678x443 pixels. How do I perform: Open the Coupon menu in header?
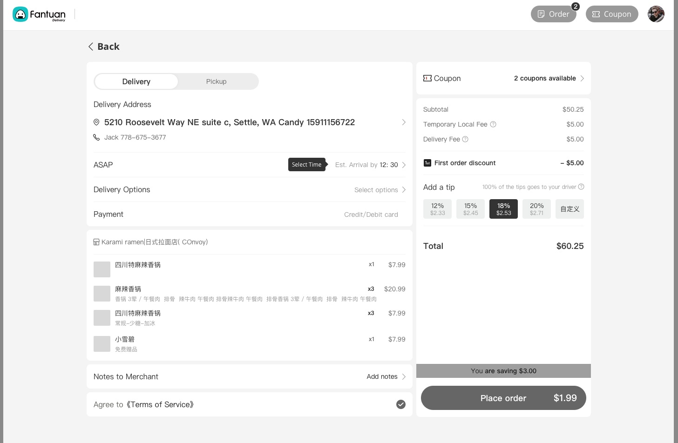tap(612, 14)
